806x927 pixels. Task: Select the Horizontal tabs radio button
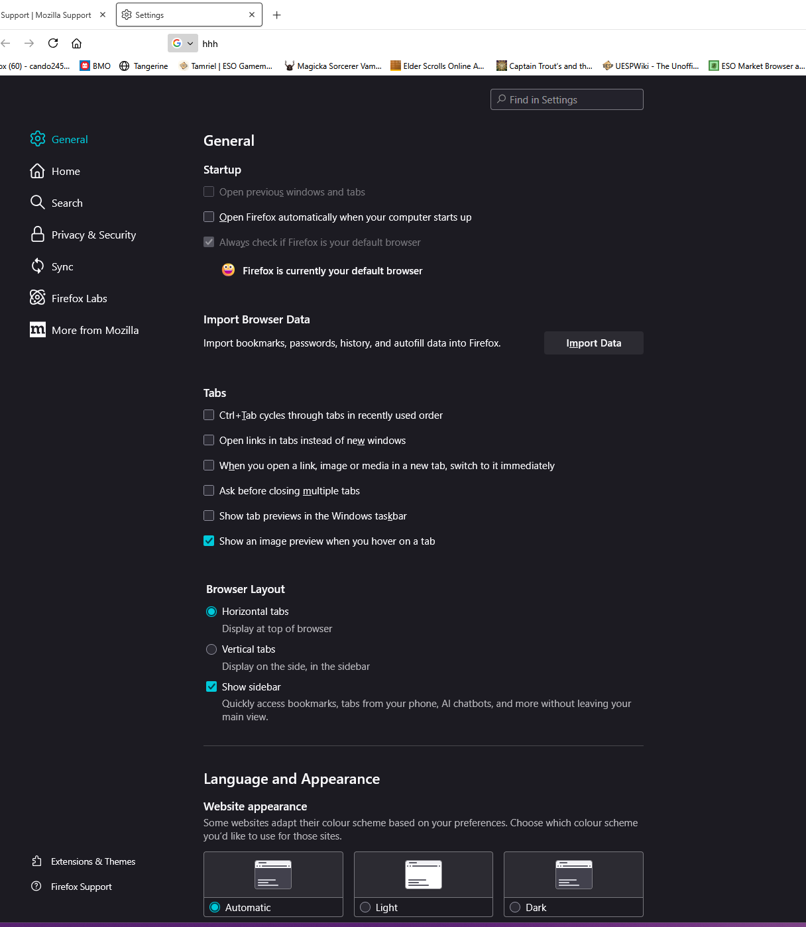coord(211,612)
